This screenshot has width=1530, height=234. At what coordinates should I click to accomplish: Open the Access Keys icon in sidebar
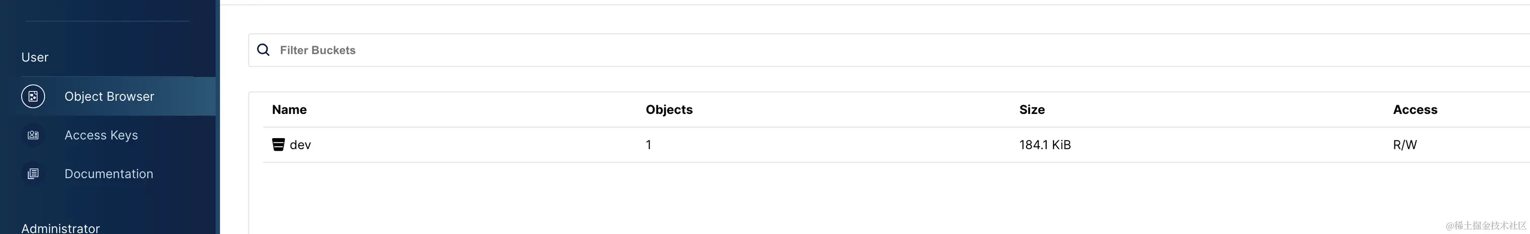pyautogui.click(x=33, y=136)
